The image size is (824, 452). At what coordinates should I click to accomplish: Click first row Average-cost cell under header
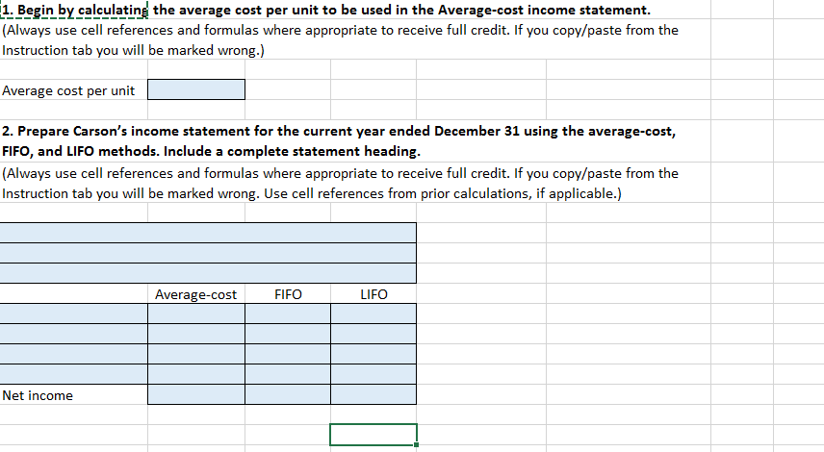[x=196, y=314]
